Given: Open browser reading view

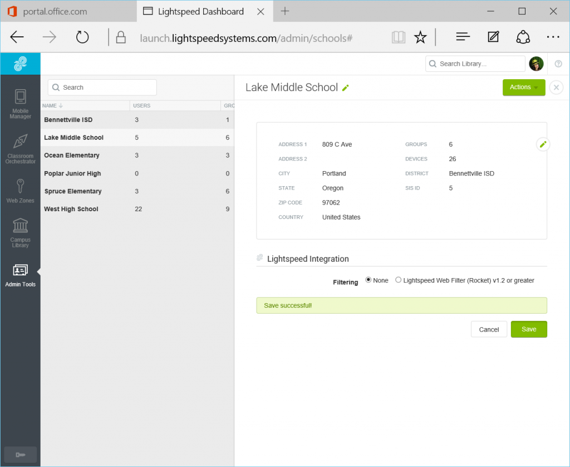Looking at the screenshot, I should (x=399, y=37).
